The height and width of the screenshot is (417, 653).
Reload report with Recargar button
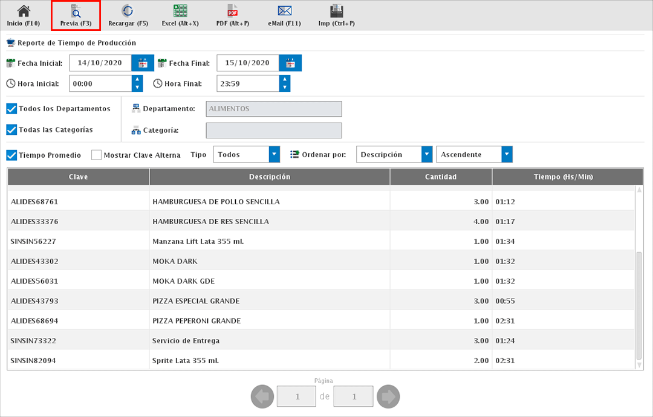(128, 16)
